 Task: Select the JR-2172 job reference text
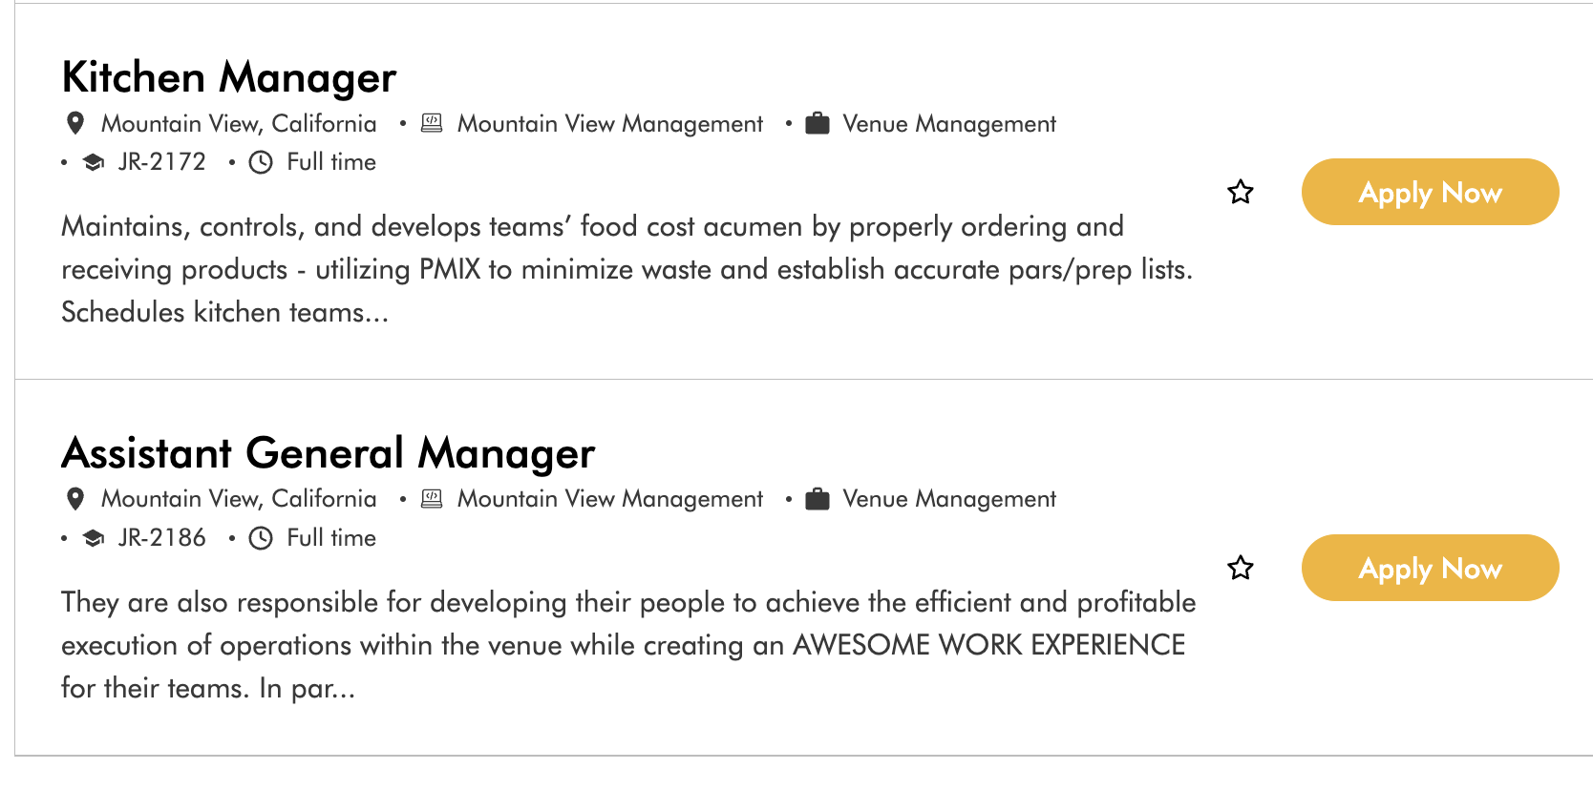[161, 162]
